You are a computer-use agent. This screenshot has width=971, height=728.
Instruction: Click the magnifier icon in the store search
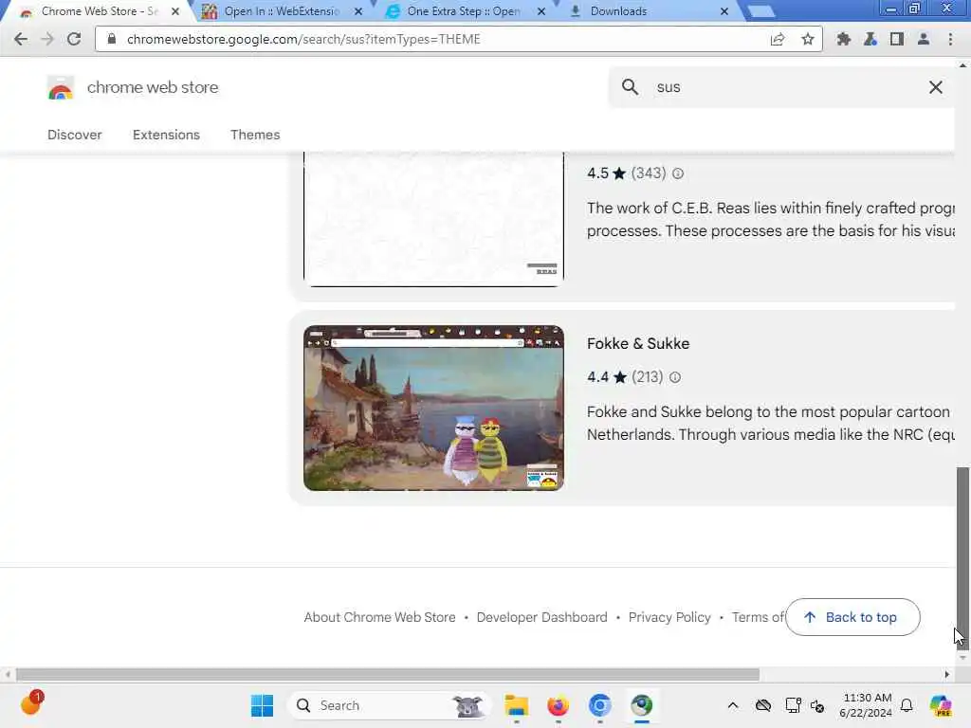[630, 86]
